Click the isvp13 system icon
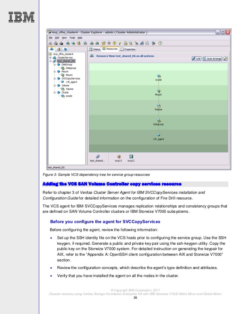 118,158
